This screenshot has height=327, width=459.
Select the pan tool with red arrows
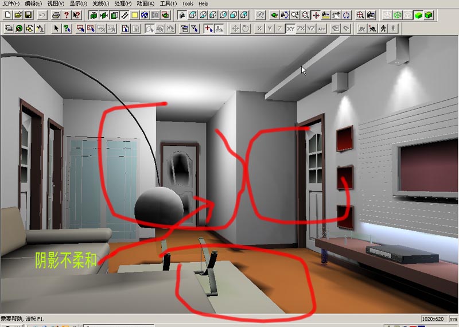pos(316,15)
